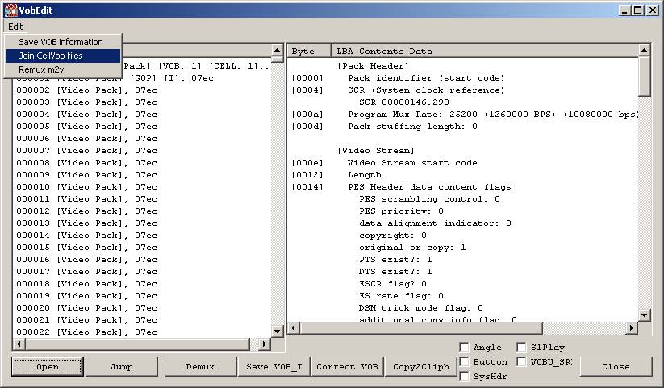Click right arrow of pack list horizontal scrollbar
This screenshot has height=388, width=664.
265,344
